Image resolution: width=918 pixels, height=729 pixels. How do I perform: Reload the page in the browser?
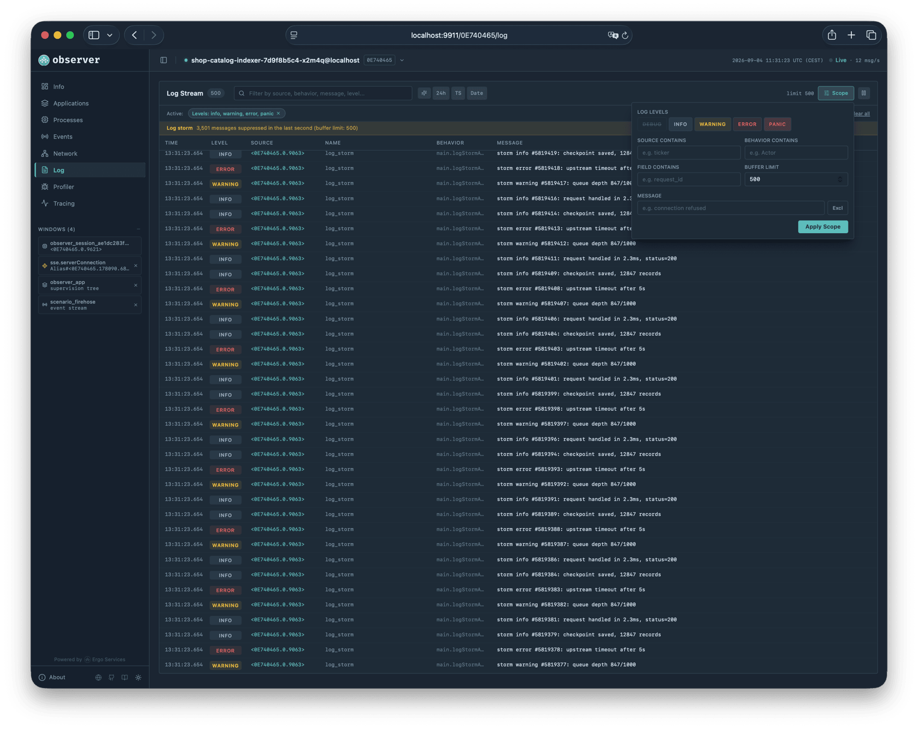625,35
